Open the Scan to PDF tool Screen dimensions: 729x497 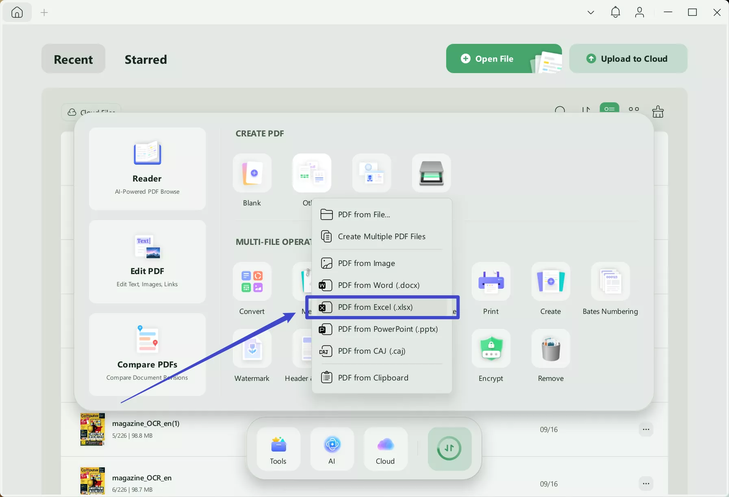pos(432,173)
